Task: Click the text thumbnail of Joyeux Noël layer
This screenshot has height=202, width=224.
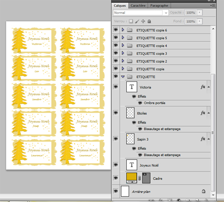Action: (x=132, y=165)
